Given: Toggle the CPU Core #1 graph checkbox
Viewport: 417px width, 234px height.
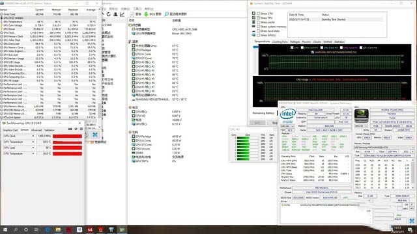Looking at the screenshot, I should tap(302, 47).
